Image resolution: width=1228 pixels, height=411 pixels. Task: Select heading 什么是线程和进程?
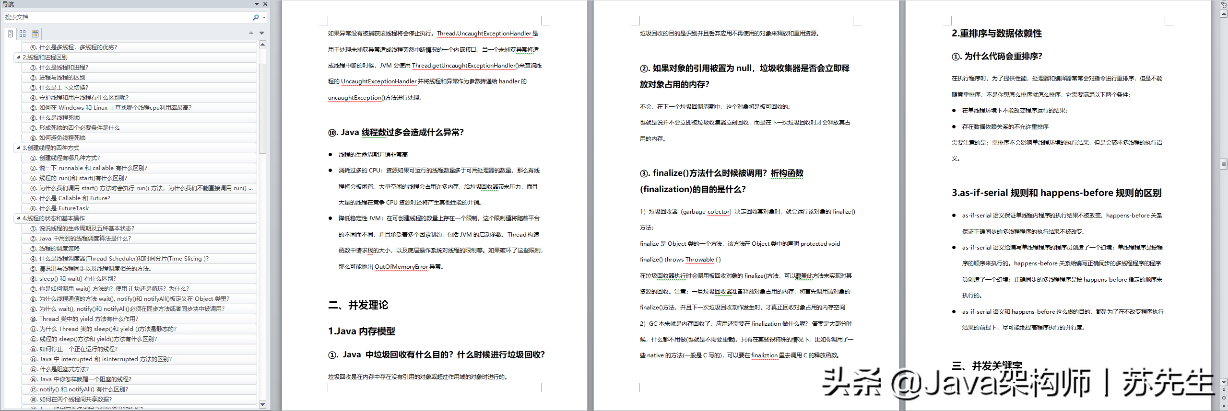click(x=139, y=68)
